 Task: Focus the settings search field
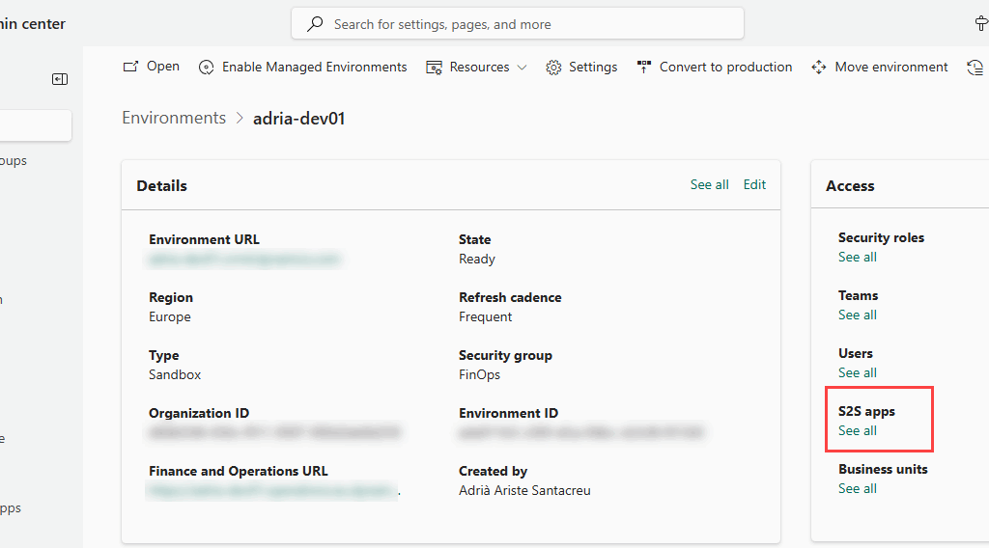[518, 23]
